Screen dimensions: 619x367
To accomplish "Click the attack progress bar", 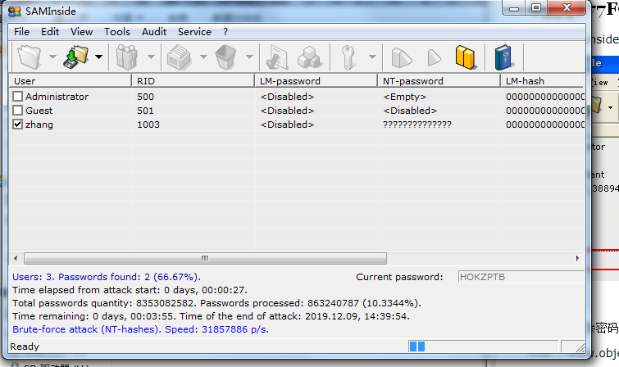I will pos(483,347).
